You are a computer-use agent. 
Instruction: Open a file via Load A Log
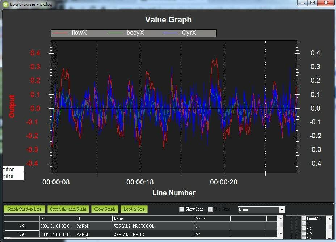[134, 209]
